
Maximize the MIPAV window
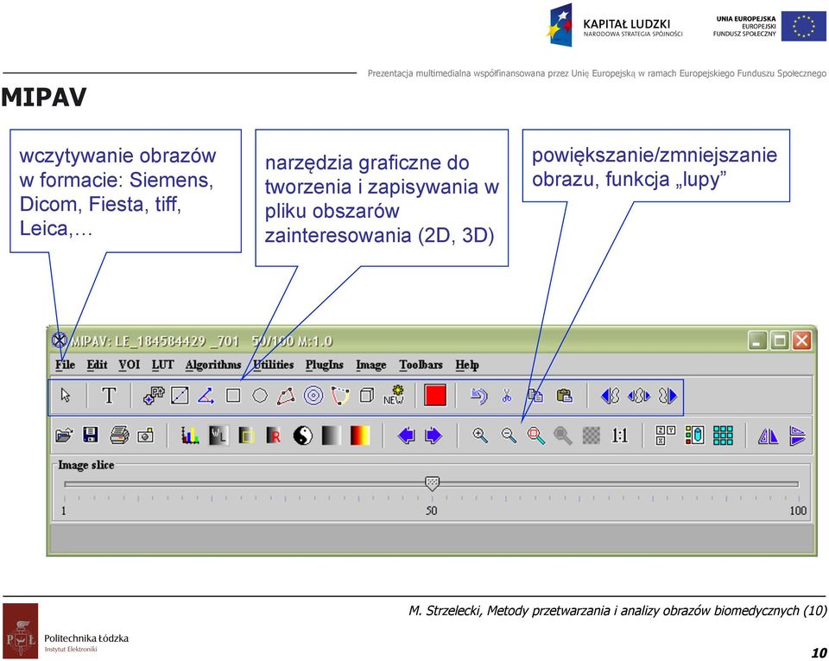coord(779,340)
